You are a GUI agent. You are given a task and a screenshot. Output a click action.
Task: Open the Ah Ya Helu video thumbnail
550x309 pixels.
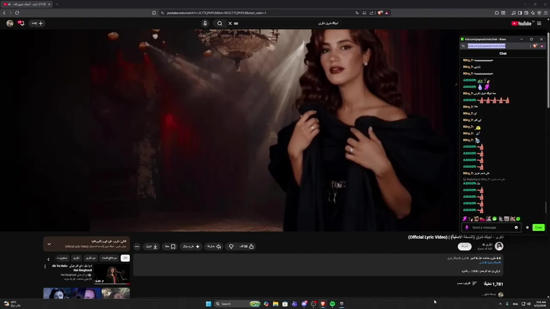(x=112, y=274)
